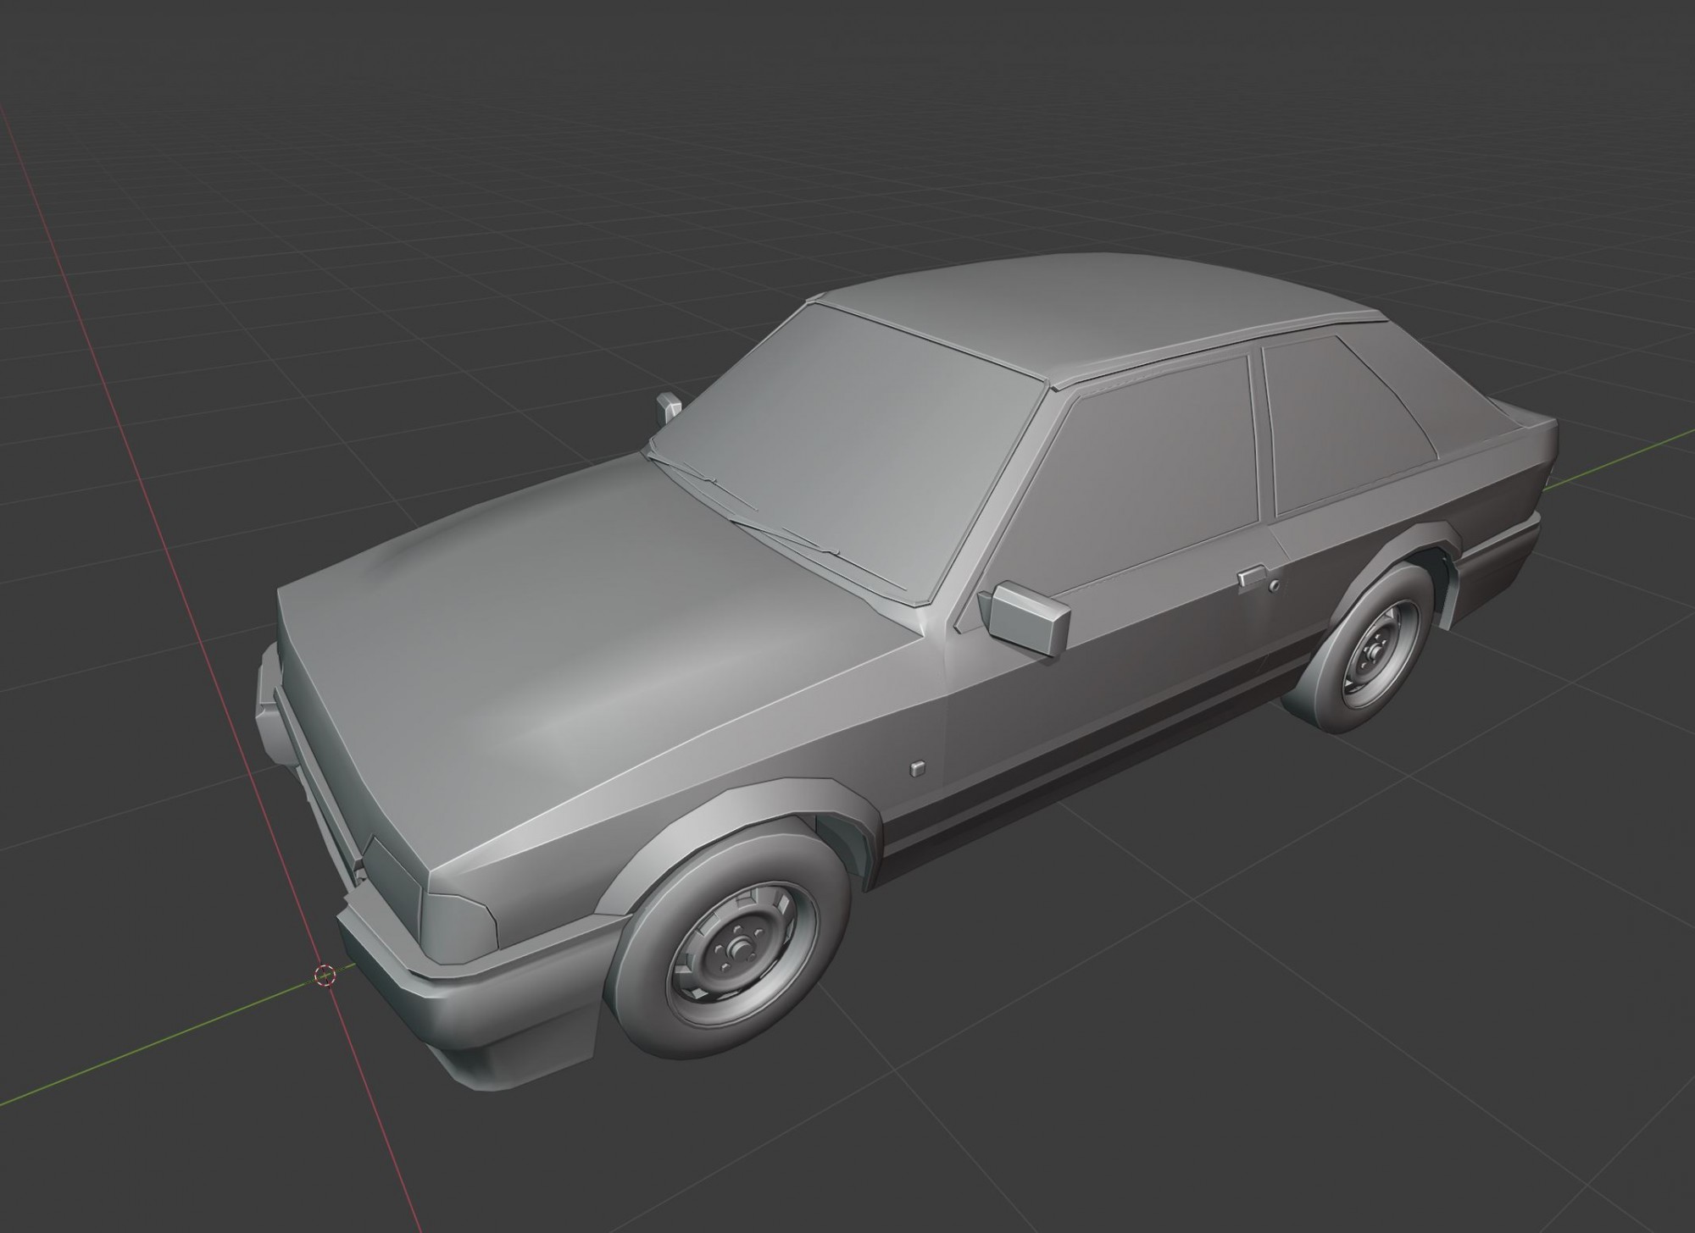Screen dimensions: 1695x1233
Task: Click the 3D cursor at world origin
Action: click(325, 976)
